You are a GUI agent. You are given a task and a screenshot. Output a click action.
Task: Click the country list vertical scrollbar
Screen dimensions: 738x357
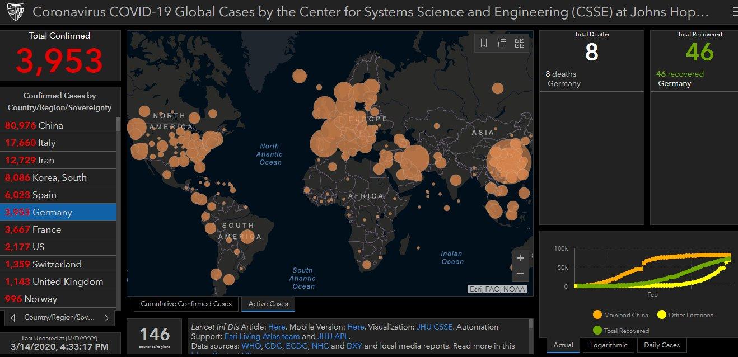[118, 213]
